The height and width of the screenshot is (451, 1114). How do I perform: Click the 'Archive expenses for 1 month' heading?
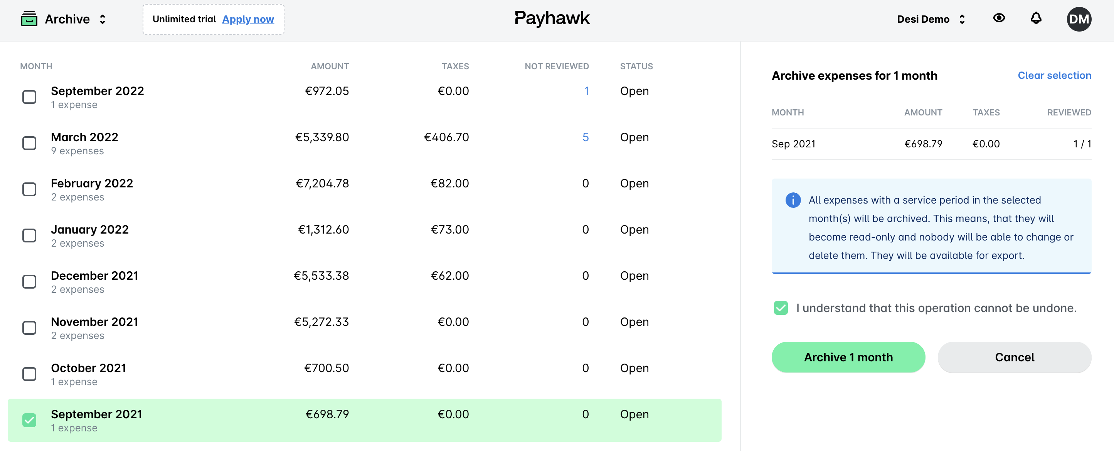854,75
